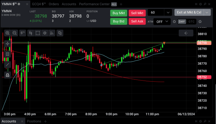The image size is (216, 124).
Task: Click the LAST price 38798
Action: tap(41, 16)
